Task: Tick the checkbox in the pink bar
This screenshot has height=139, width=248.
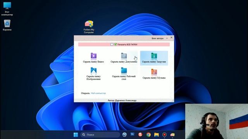Action: pyautogui.click(x=112, y=44)
